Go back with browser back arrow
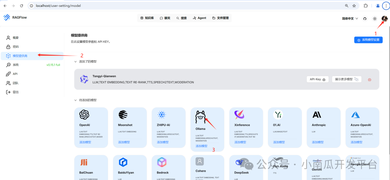 pyautogui.click(x=5, y=6)
